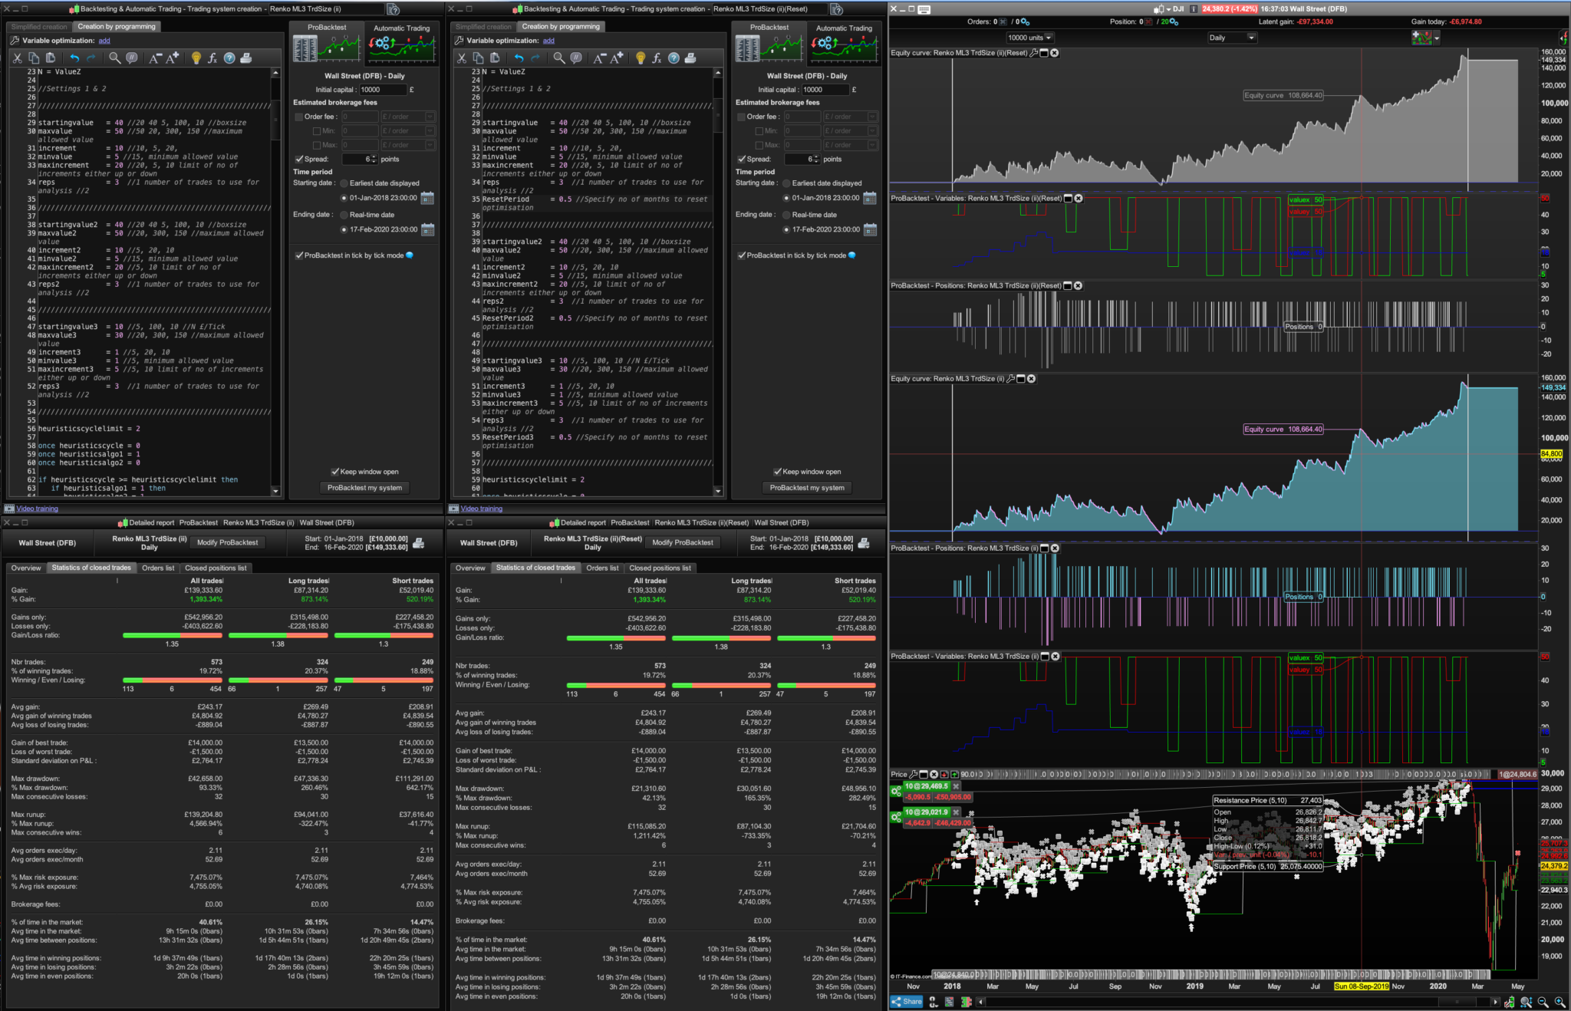The image size is (1571, 1011).
Task: Click the print icon in left editor toolbar
Action: tap(245, 58)
